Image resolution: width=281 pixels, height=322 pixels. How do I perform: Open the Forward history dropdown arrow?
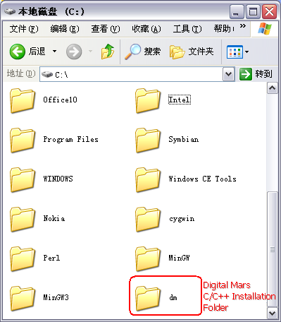[x=90, y=52]
